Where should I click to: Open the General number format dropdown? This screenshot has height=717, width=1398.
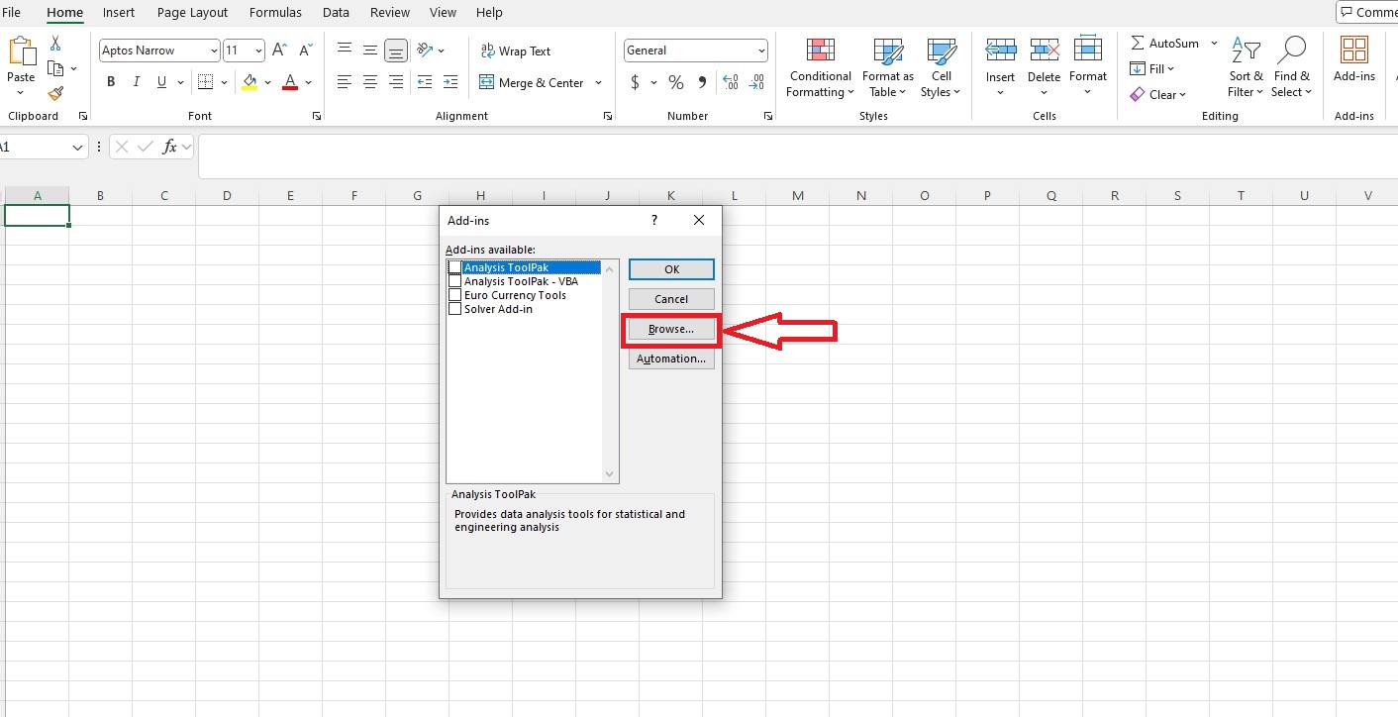click(761, 51)
